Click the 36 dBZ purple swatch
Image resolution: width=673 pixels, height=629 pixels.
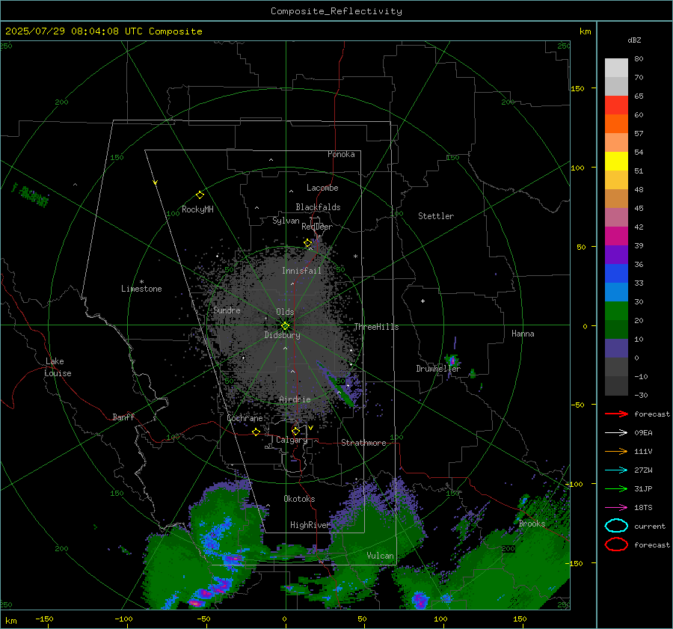coord(616,254)
